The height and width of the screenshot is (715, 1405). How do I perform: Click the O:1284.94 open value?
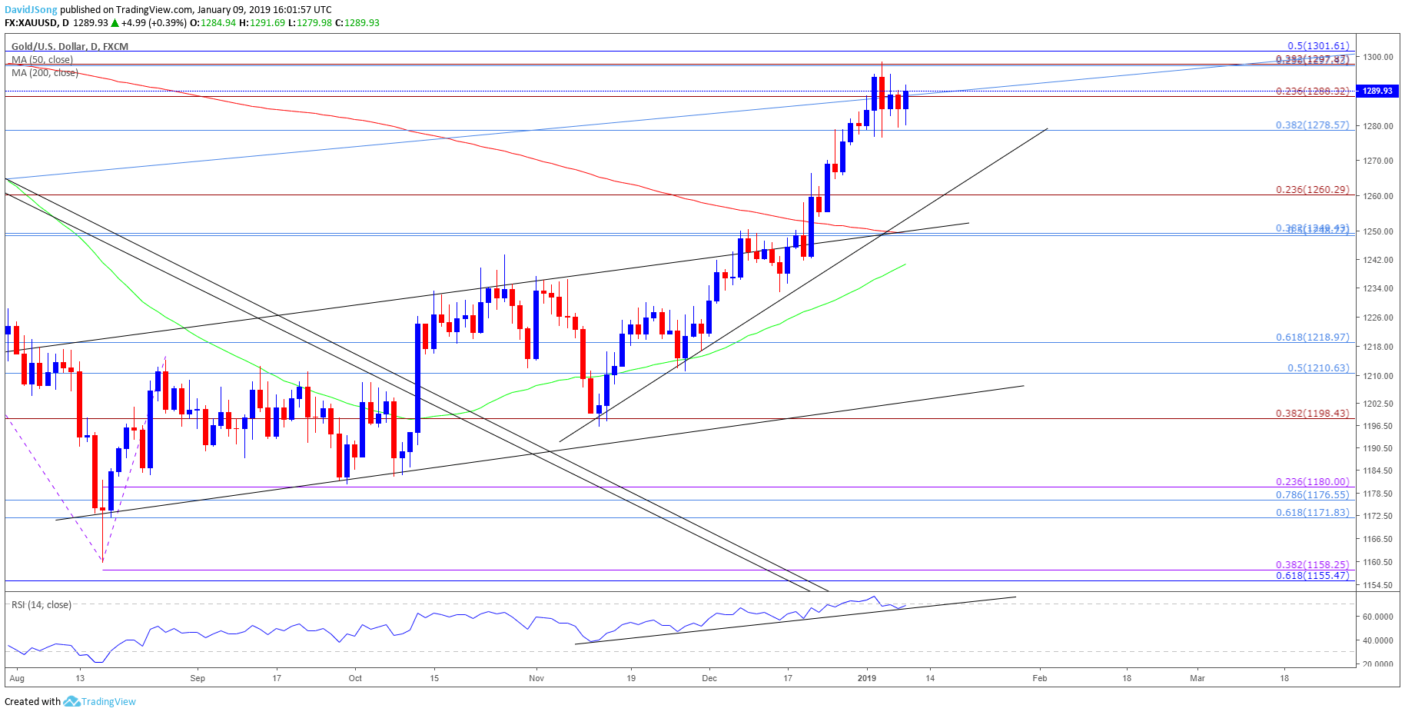click(213, 23)
